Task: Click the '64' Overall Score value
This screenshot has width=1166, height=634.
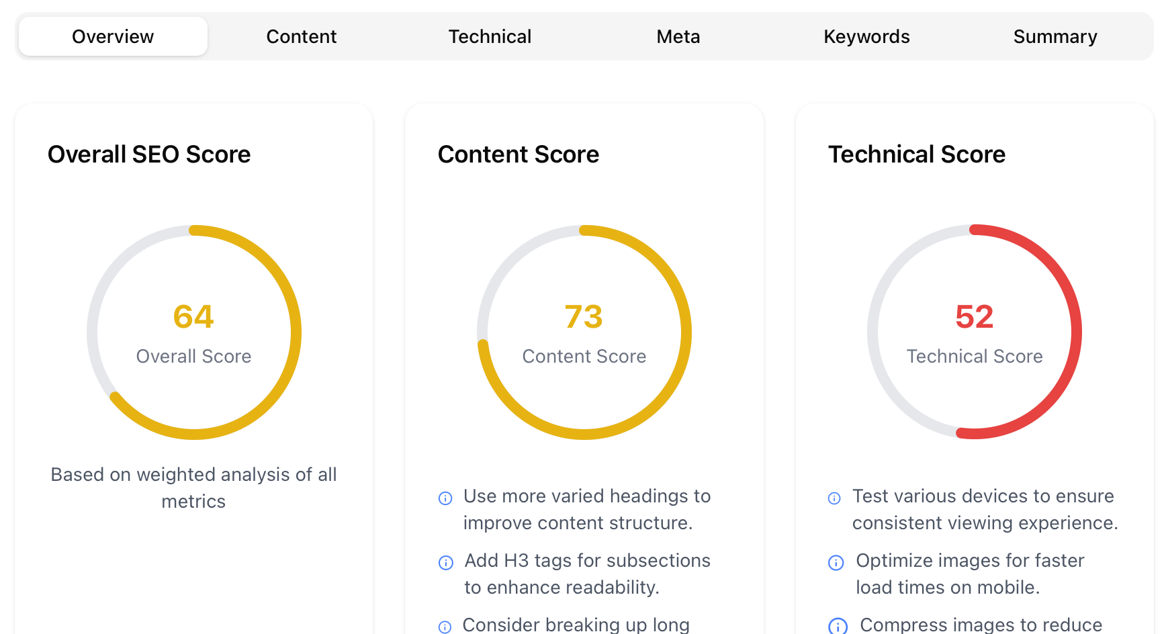Action: [x=194, y=316]
